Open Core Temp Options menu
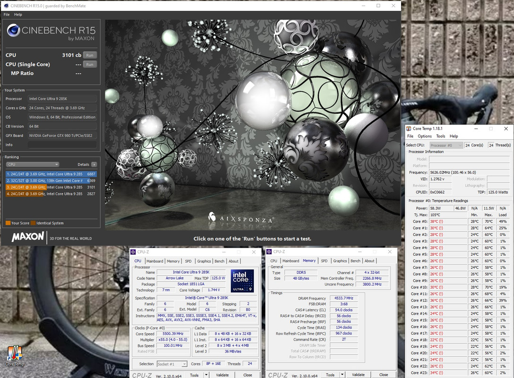The image size is (514, 378). 425,136
